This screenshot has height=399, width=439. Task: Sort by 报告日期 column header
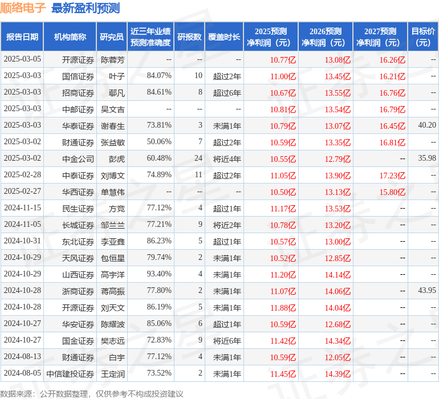pyautogui.click(x=22, y=37)
